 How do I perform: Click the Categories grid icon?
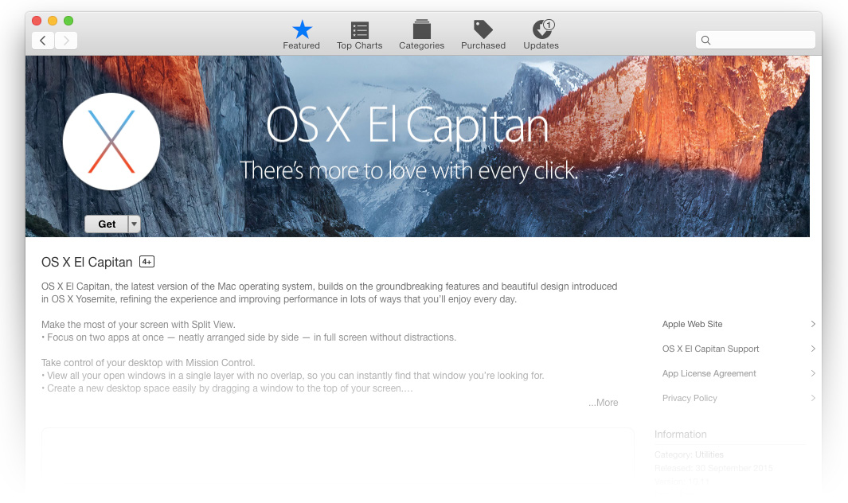point(421,29)
